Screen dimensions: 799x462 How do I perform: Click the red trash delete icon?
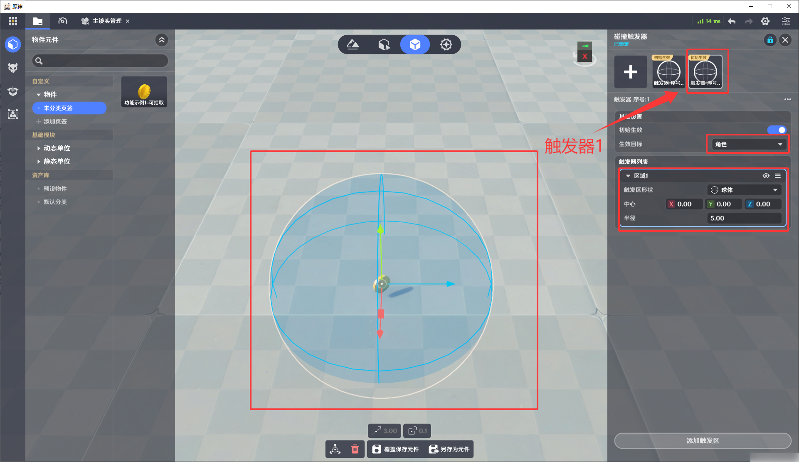[355, 449]
